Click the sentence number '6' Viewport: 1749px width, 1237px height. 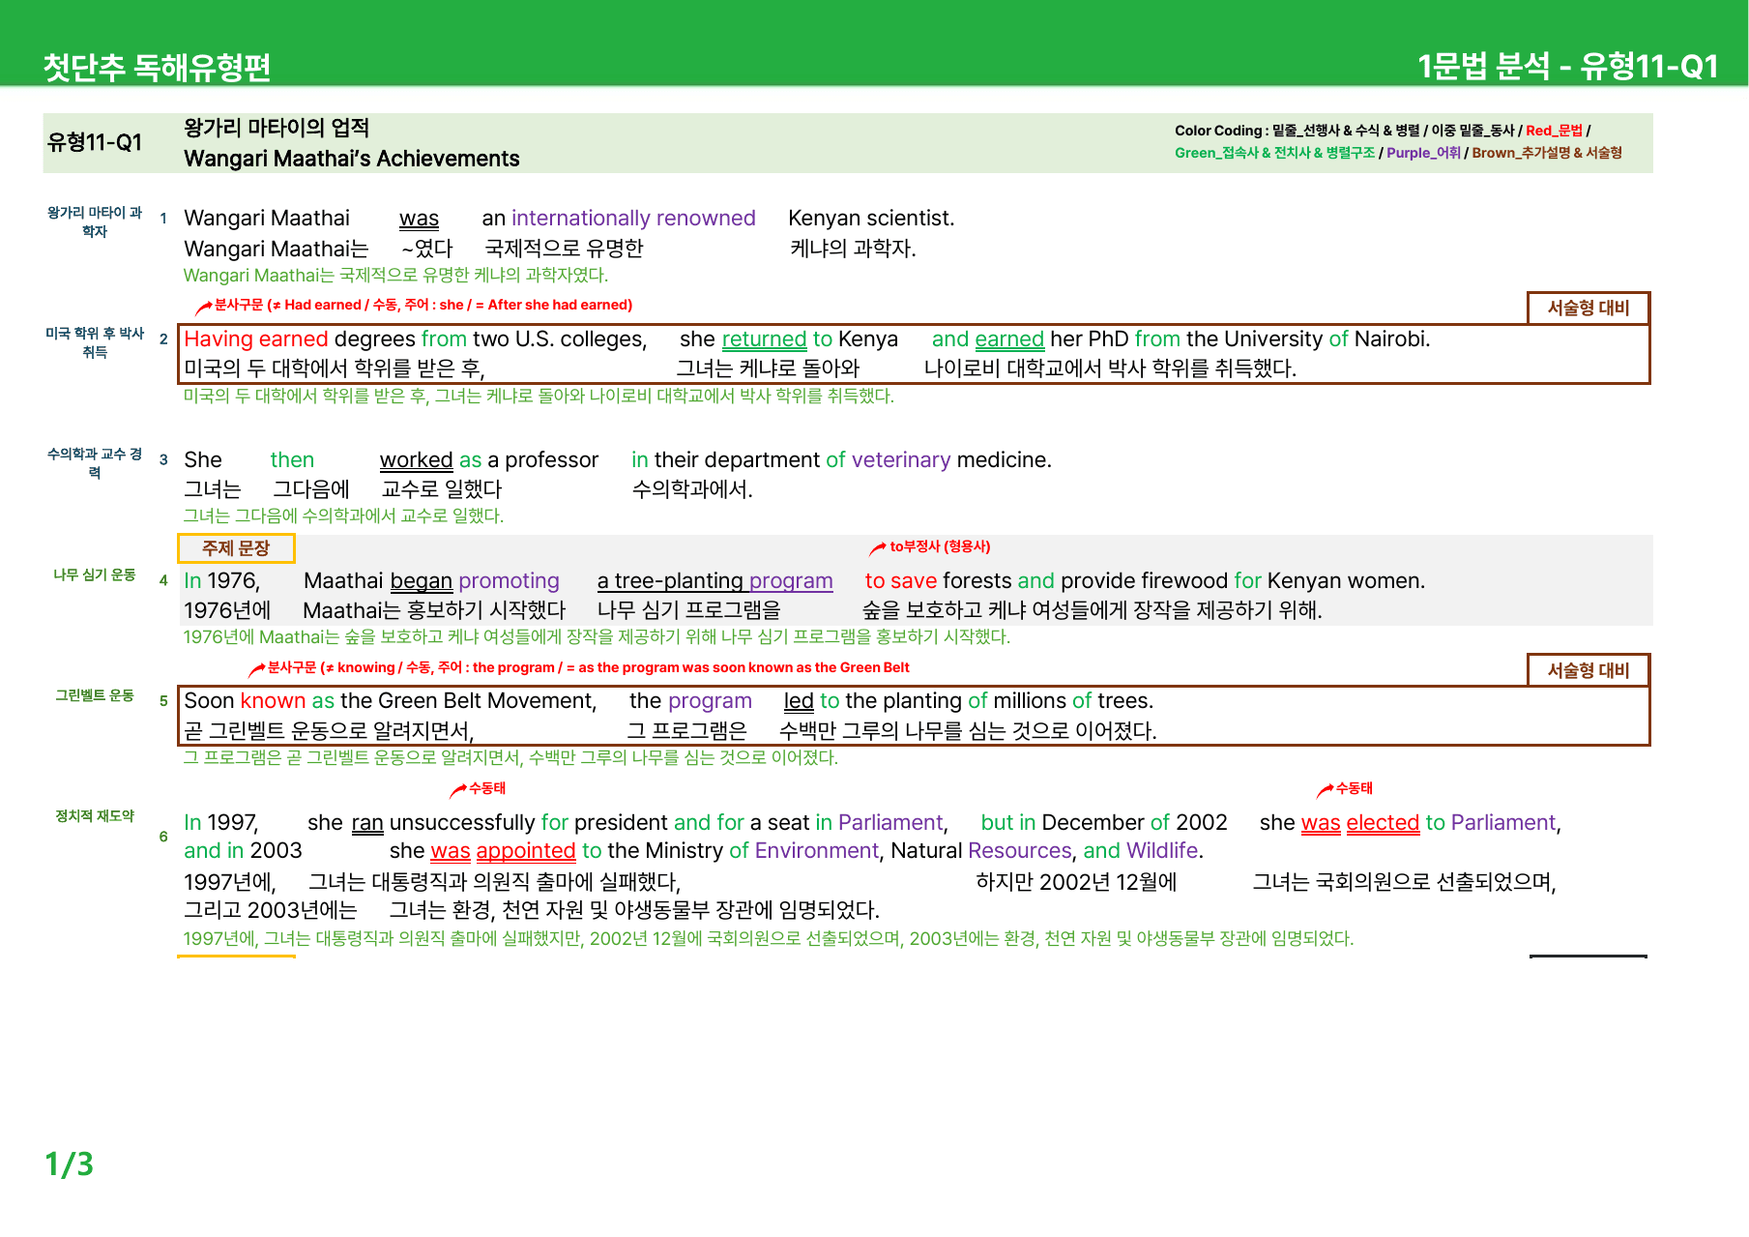pos(163,837)
